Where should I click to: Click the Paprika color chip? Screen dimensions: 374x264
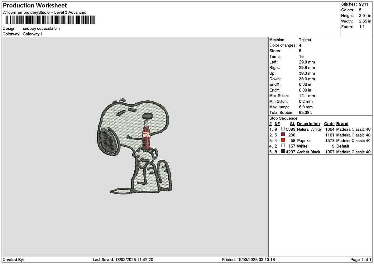coord(283,140)
